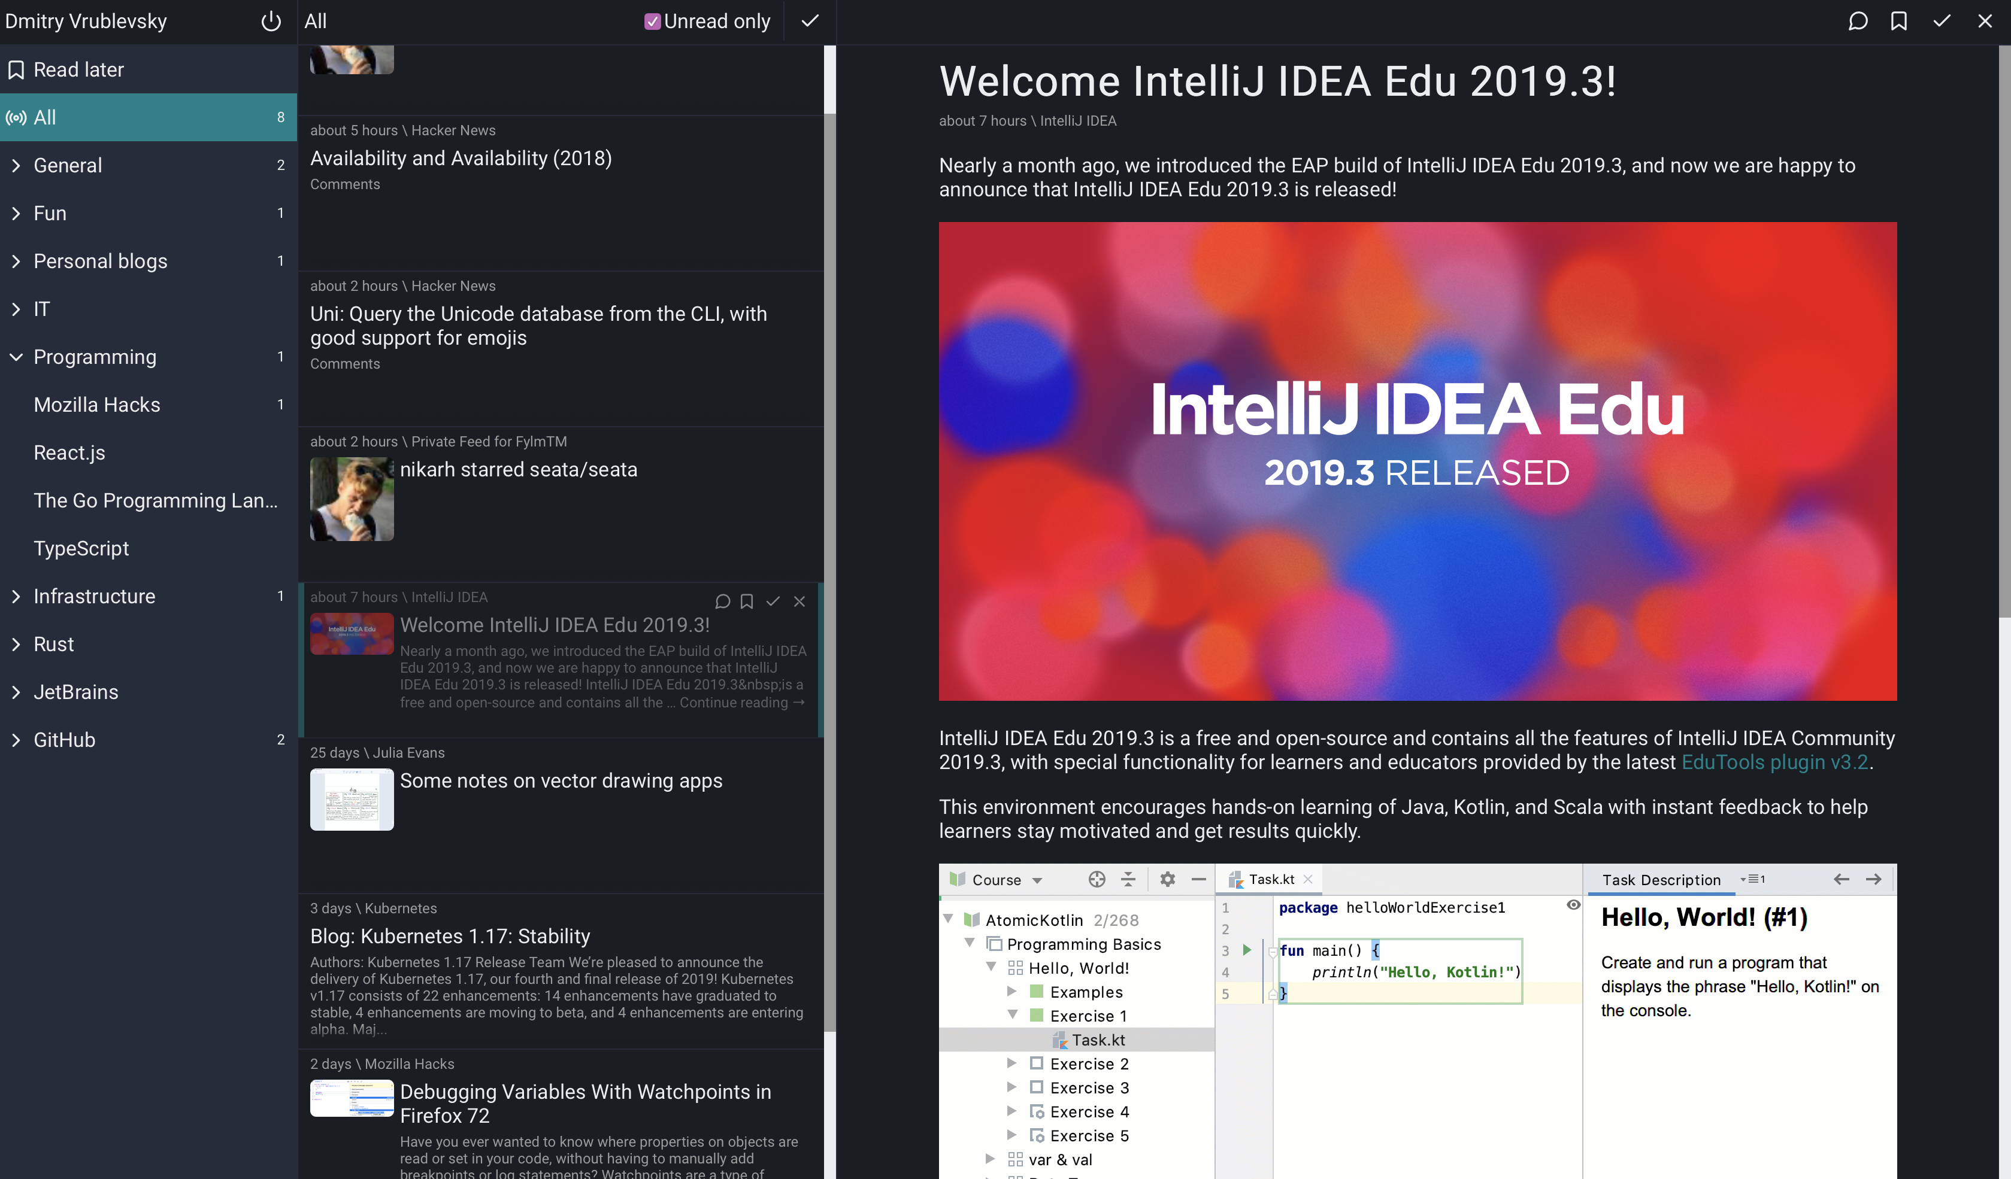This screenshot has width=2011, height=1179.
Task: Select React.js under Programming in sidebar
Action: tap(69, 452)
